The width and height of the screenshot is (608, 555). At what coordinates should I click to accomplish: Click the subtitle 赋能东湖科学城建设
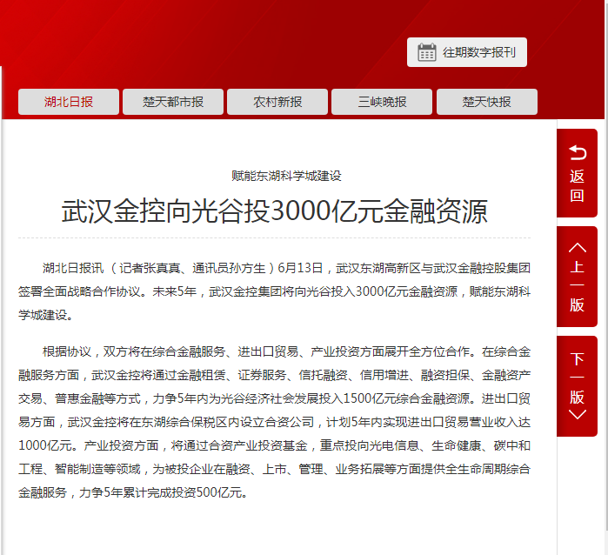click(274, 175)
